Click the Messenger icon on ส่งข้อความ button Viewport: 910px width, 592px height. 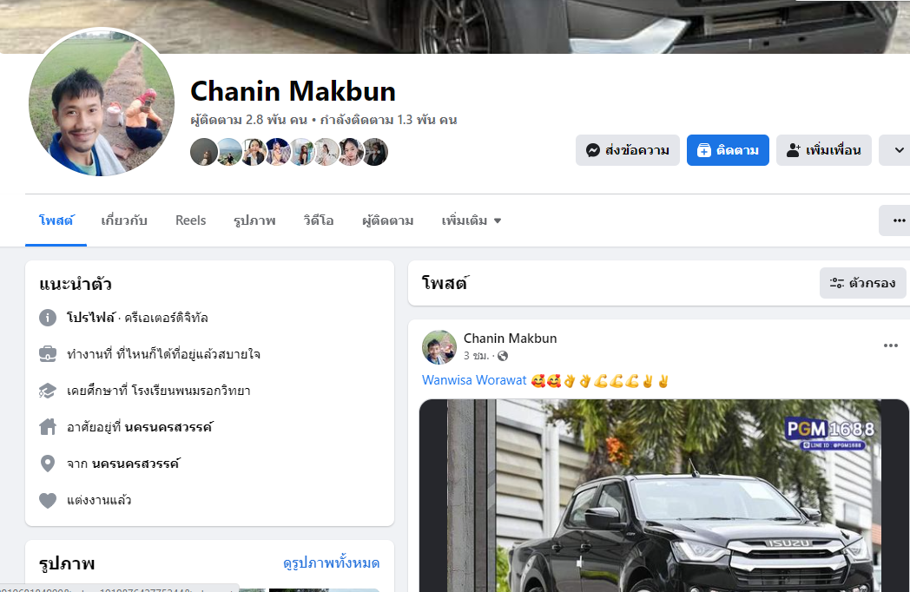click(x=592, y=150)
